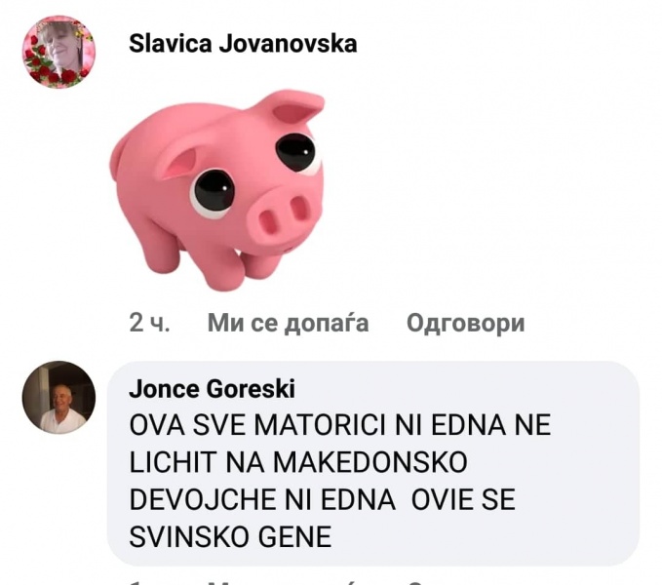Tap the pink pig sticker

point(217,189)
